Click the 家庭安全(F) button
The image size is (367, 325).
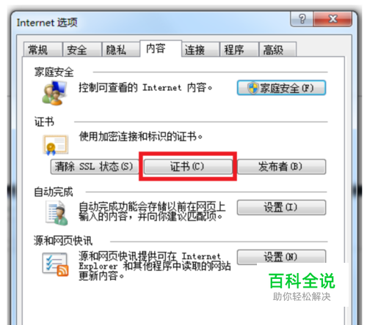pyautogui.click(x=281, y=88)
